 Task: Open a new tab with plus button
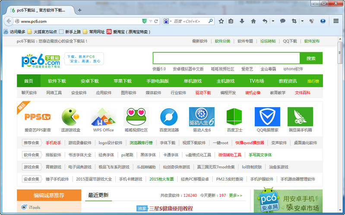coord(79,10)
